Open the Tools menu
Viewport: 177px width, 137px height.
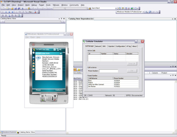(48, 5)
